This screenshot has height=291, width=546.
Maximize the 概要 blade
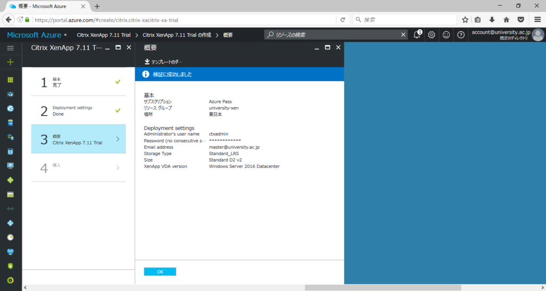click(327, 47)
